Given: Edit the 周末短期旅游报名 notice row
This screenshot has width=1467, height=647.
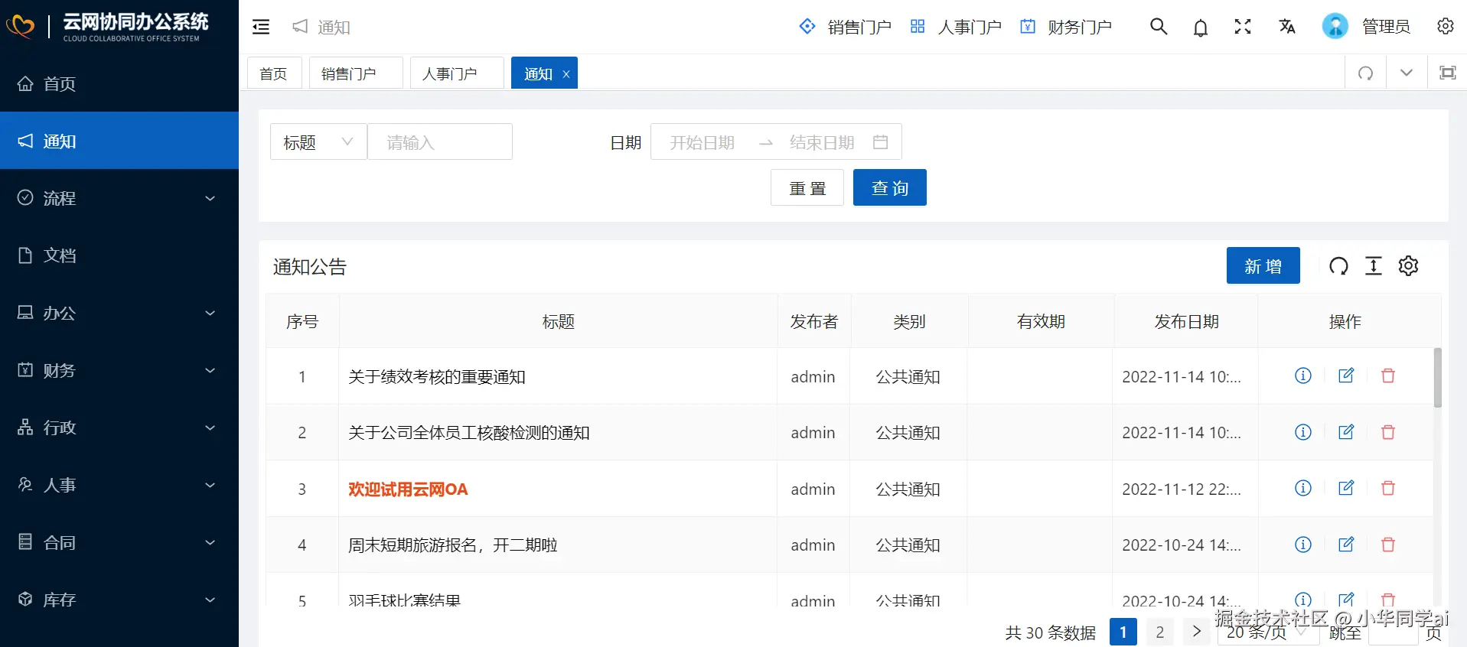Looking at the screenshot, I should [x=1346, y=545].
